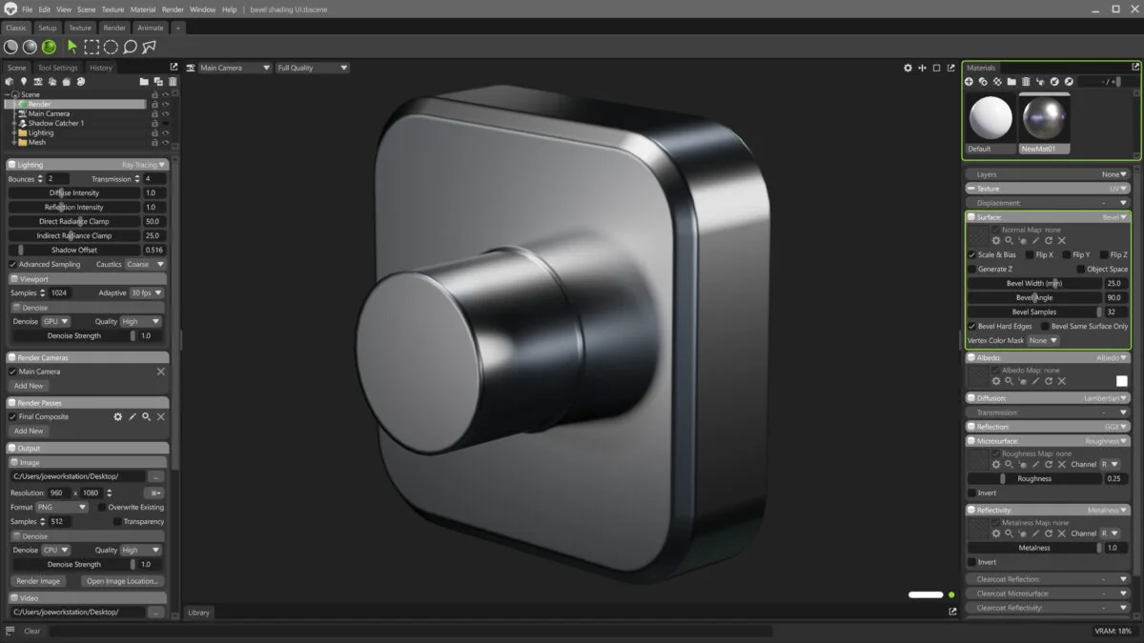The width and height of the screenshot is (1144, 643).
Task: Open Caustics Coarse dropdown
Action: 146,265
